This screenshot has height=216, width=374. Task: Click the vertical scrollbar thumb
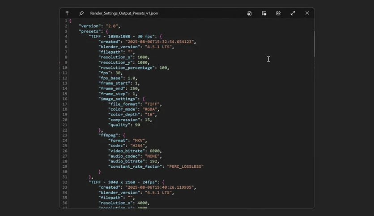coord(314,44)
